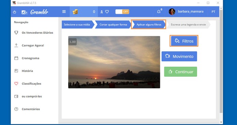The width and height of the screenshot is (237, 125).
Task: Click the question mark sidebar icon
Action: (16, 109)
